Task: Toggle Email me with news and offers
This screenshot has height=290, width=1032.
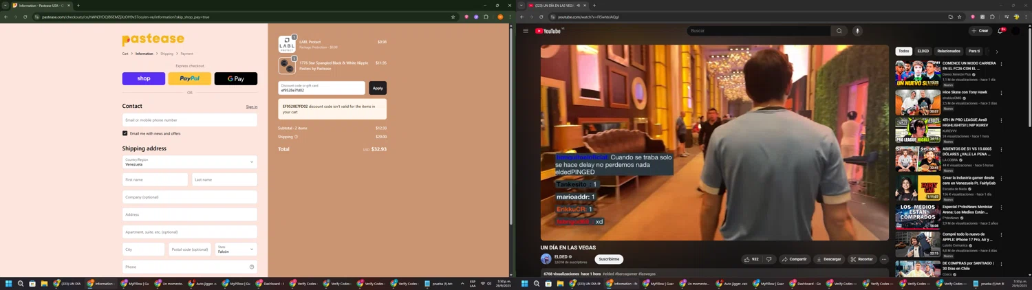Action: pos(125,133)
